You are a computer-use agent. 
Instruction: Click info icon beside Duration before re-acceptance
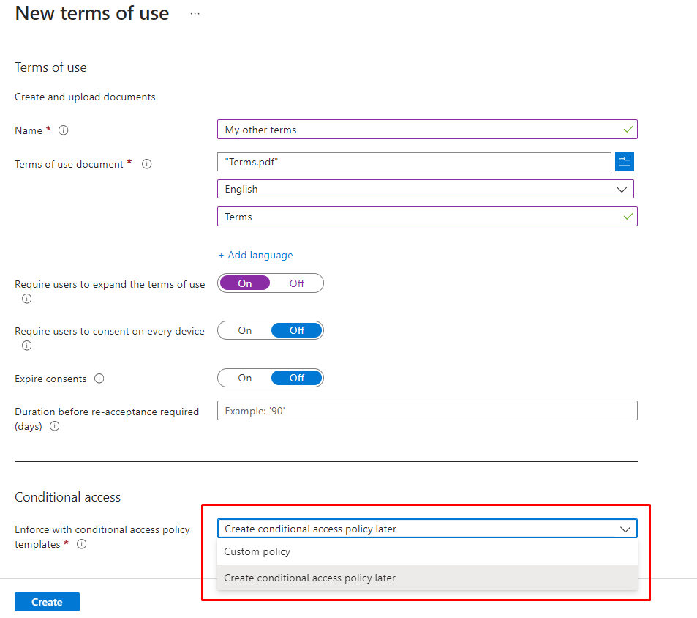click(55, 426)
